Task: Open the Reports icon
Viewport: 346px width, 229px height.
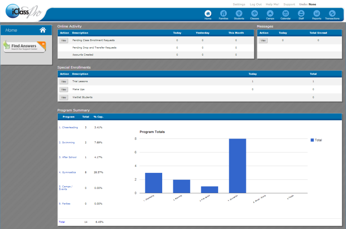Action: 316,13
